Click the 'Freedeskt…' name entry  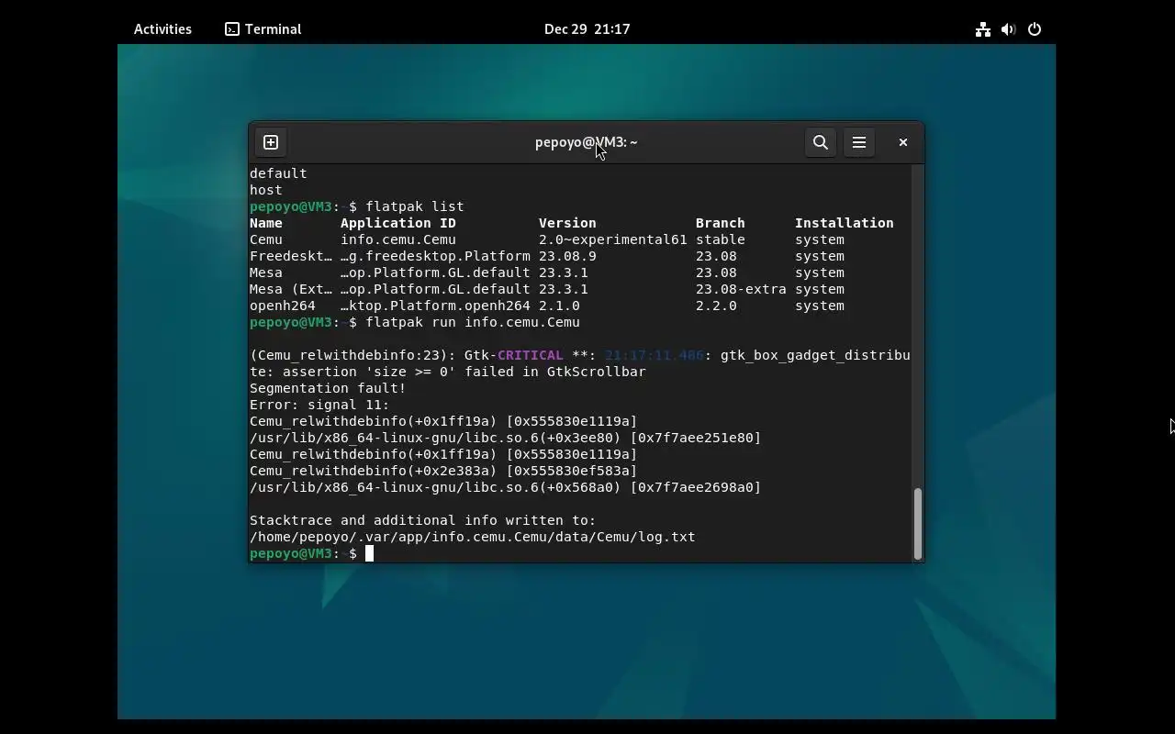pos(291,256)
